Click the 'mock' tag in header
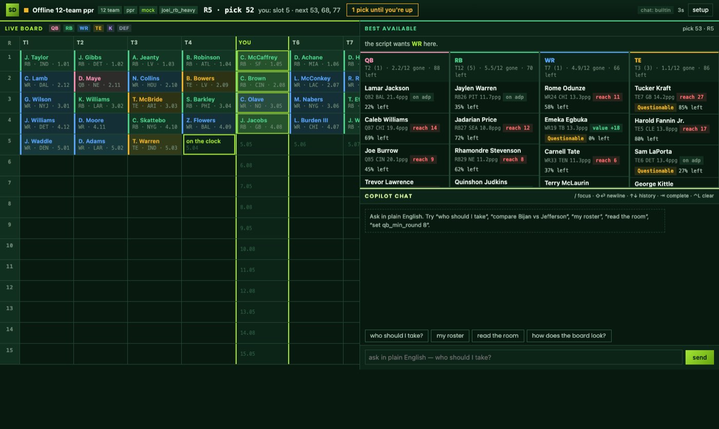This screenshot has width=719, height=429. (148, 10)
